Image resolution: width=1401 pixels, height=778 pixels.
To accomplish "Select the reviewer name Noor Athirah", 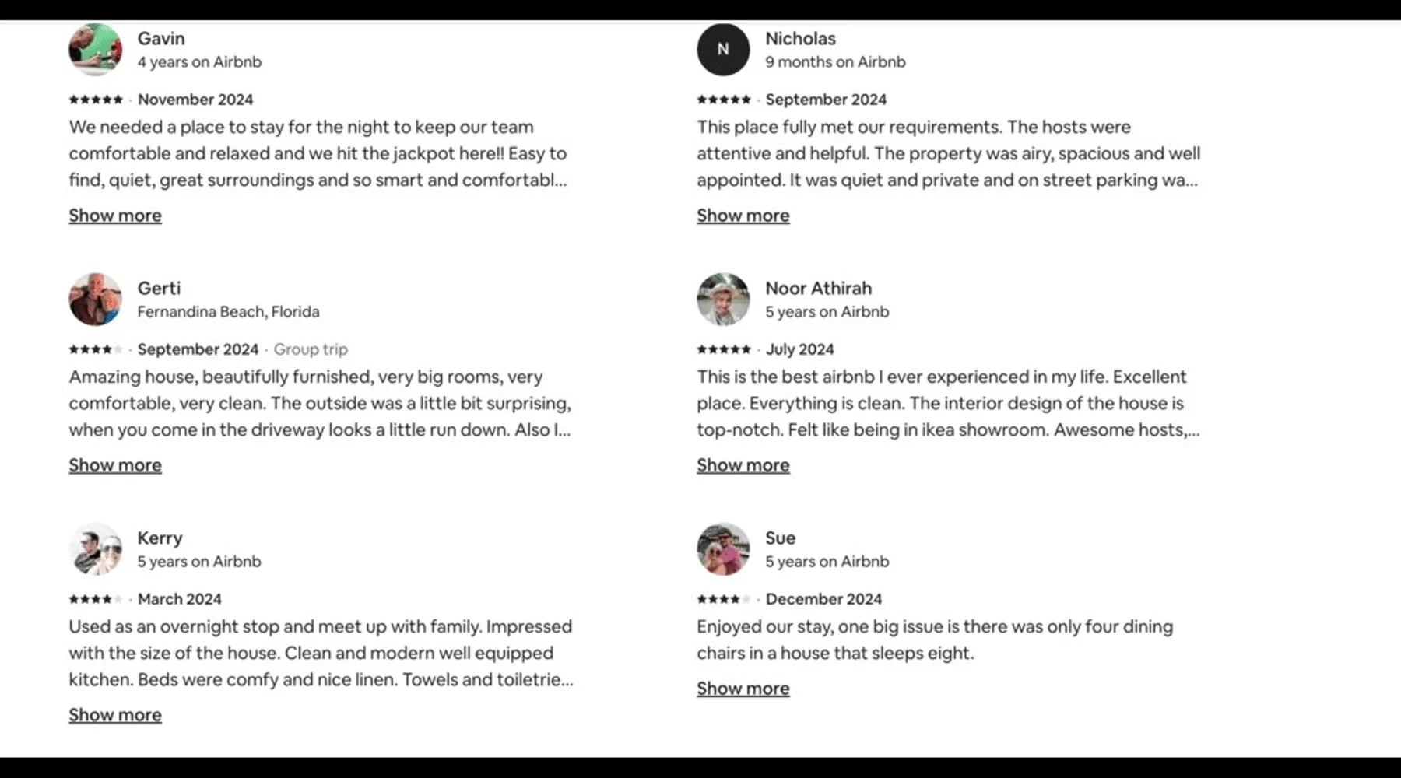I will click(818, 288).
